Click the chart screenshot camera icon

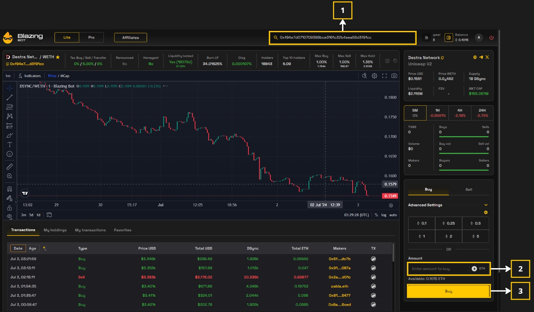[394, 76]
